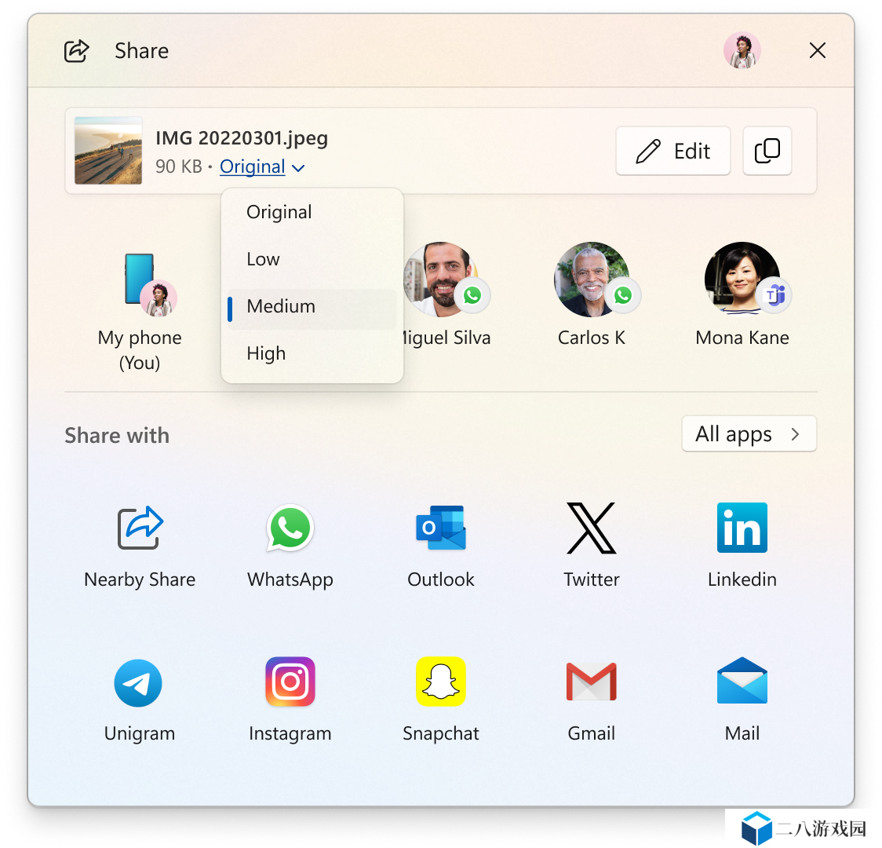Collapse the Original quality dropdown
Viewport: 882px width, 848px height.
262,166
